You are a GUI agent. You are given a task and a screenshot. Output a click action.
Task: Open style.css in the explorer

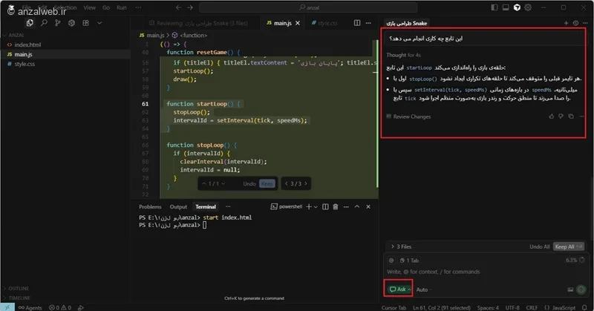point(25,64)
